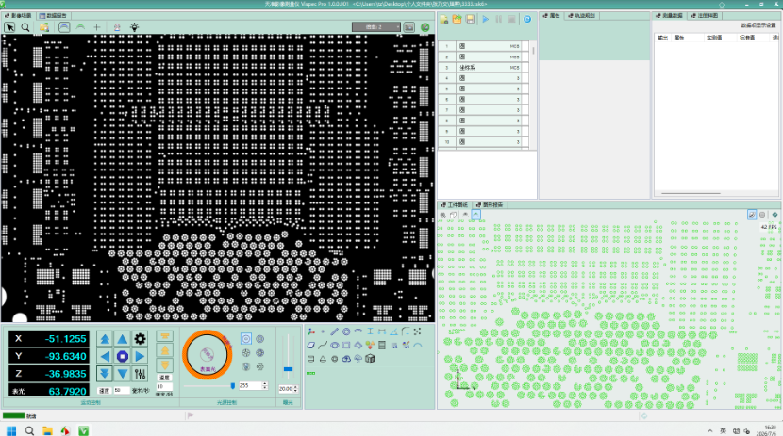Select the green arc tool

[x=80, y=27]
